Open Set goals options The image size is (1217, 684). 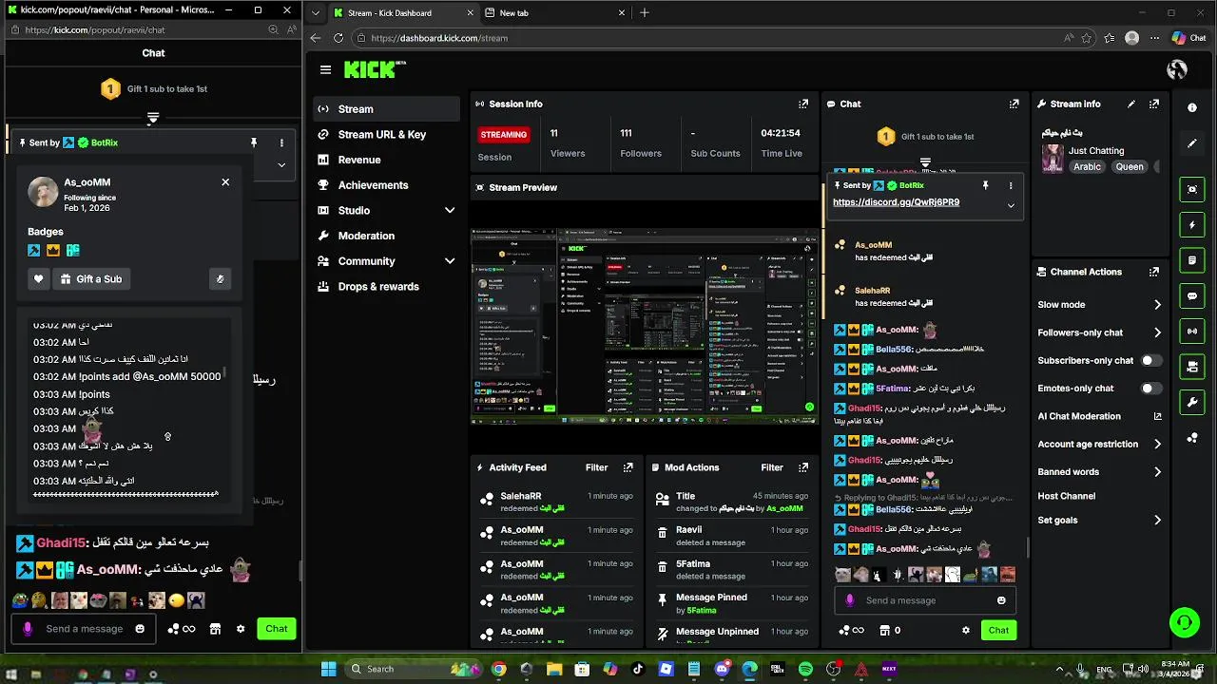(x=1099, y=521)
